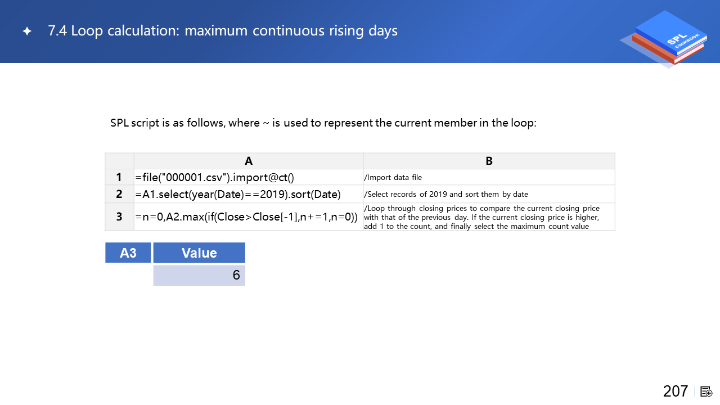This screenshot has width=720, height=405.
Task: Click the star bullet icon before the title
Action: click(26, 31)
